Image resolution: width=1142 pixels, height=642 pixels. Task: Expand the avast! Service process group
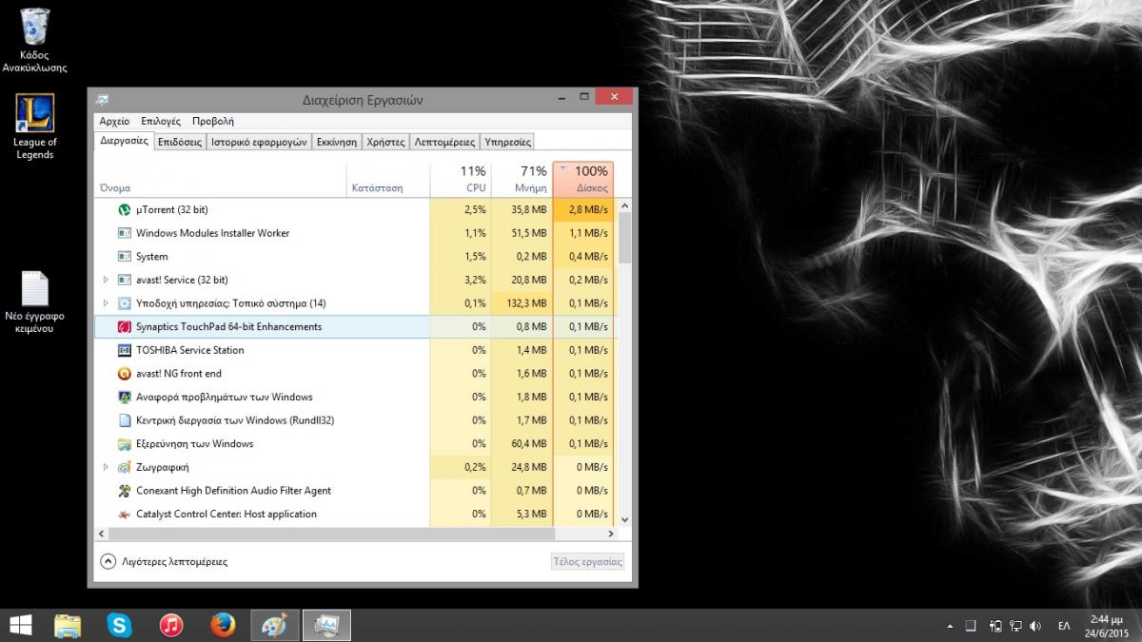coord(106,280)
